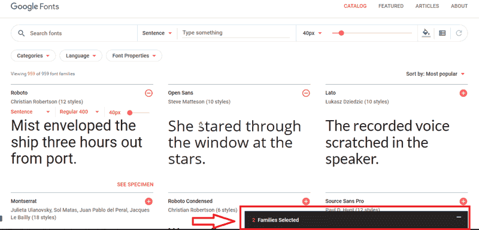Open the Roboto font name link

pos(19,93)
